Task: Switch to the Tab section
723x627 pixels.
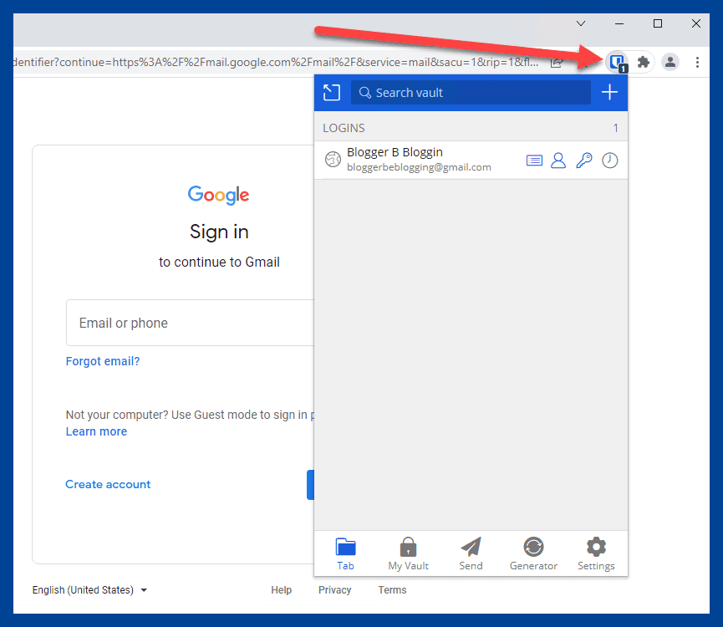Action: coord(345,553)
